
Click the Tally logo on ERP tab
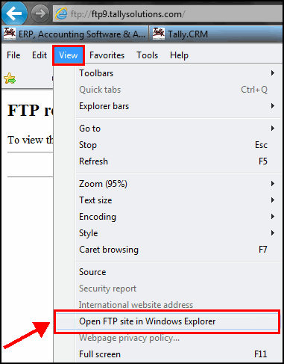pyautogui.click(x=10, y=34)
